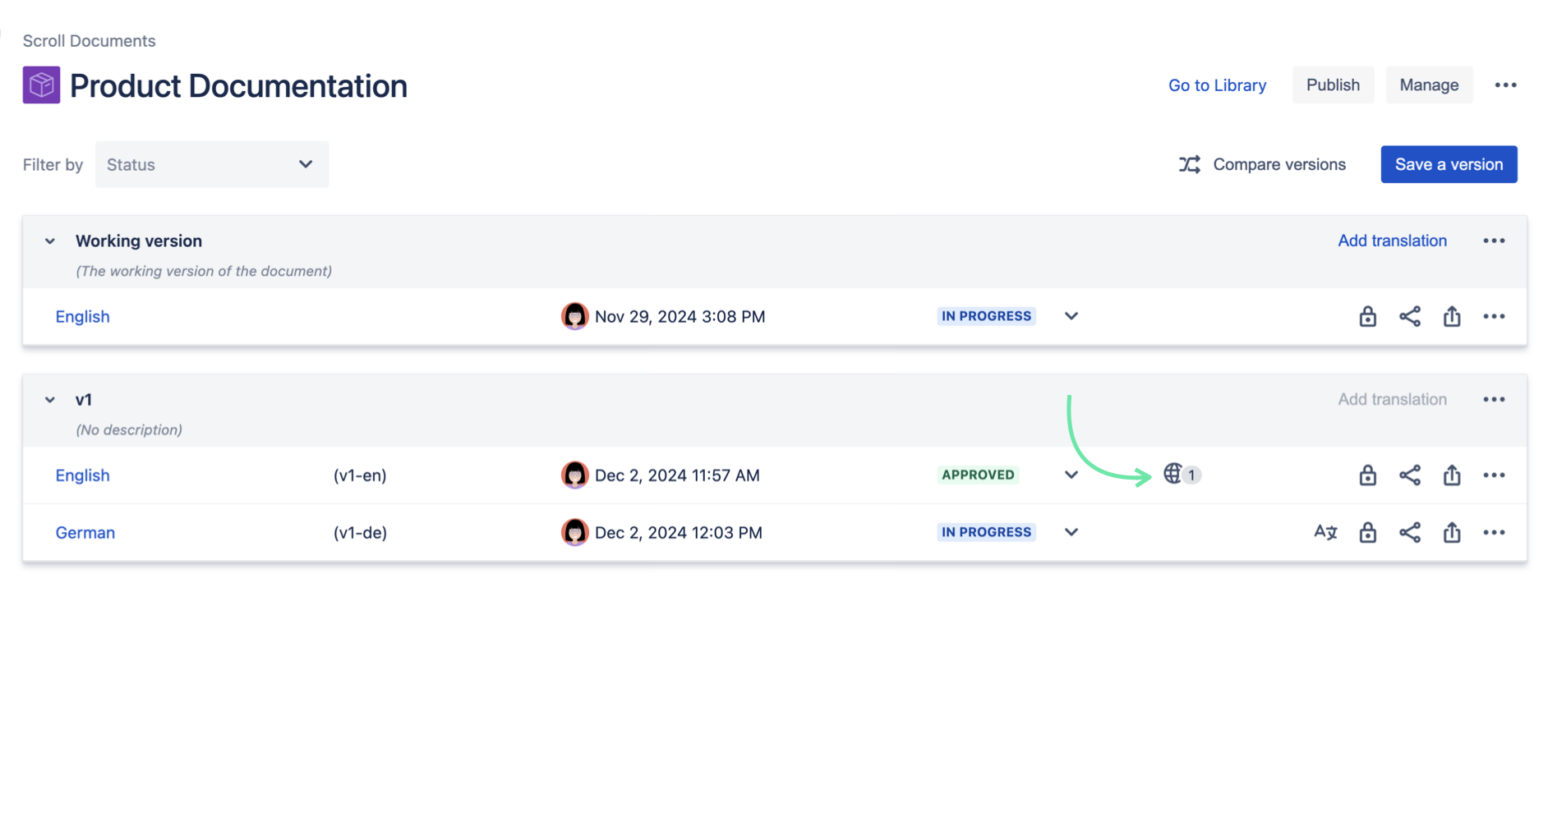Image resolution: width=1548 pixels, height=817 pixels.
Task: Open status dropdown next to APPROVED badge
Action: (x=1071, y=475)
